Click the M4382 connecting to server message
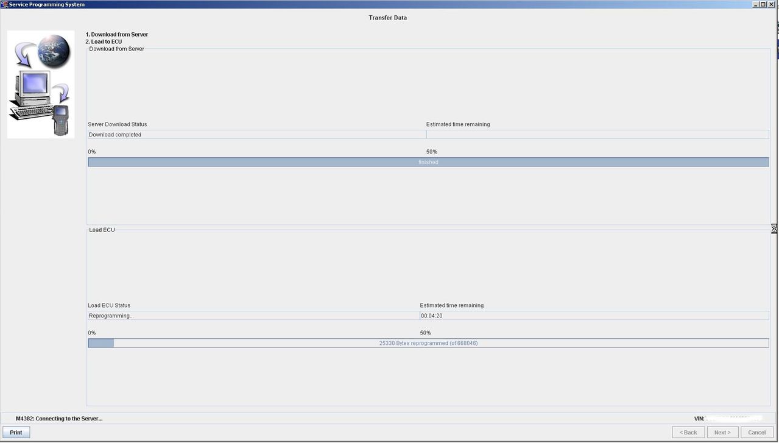Image resolution: width=779 pixels, height=443 pixels. 59,419
